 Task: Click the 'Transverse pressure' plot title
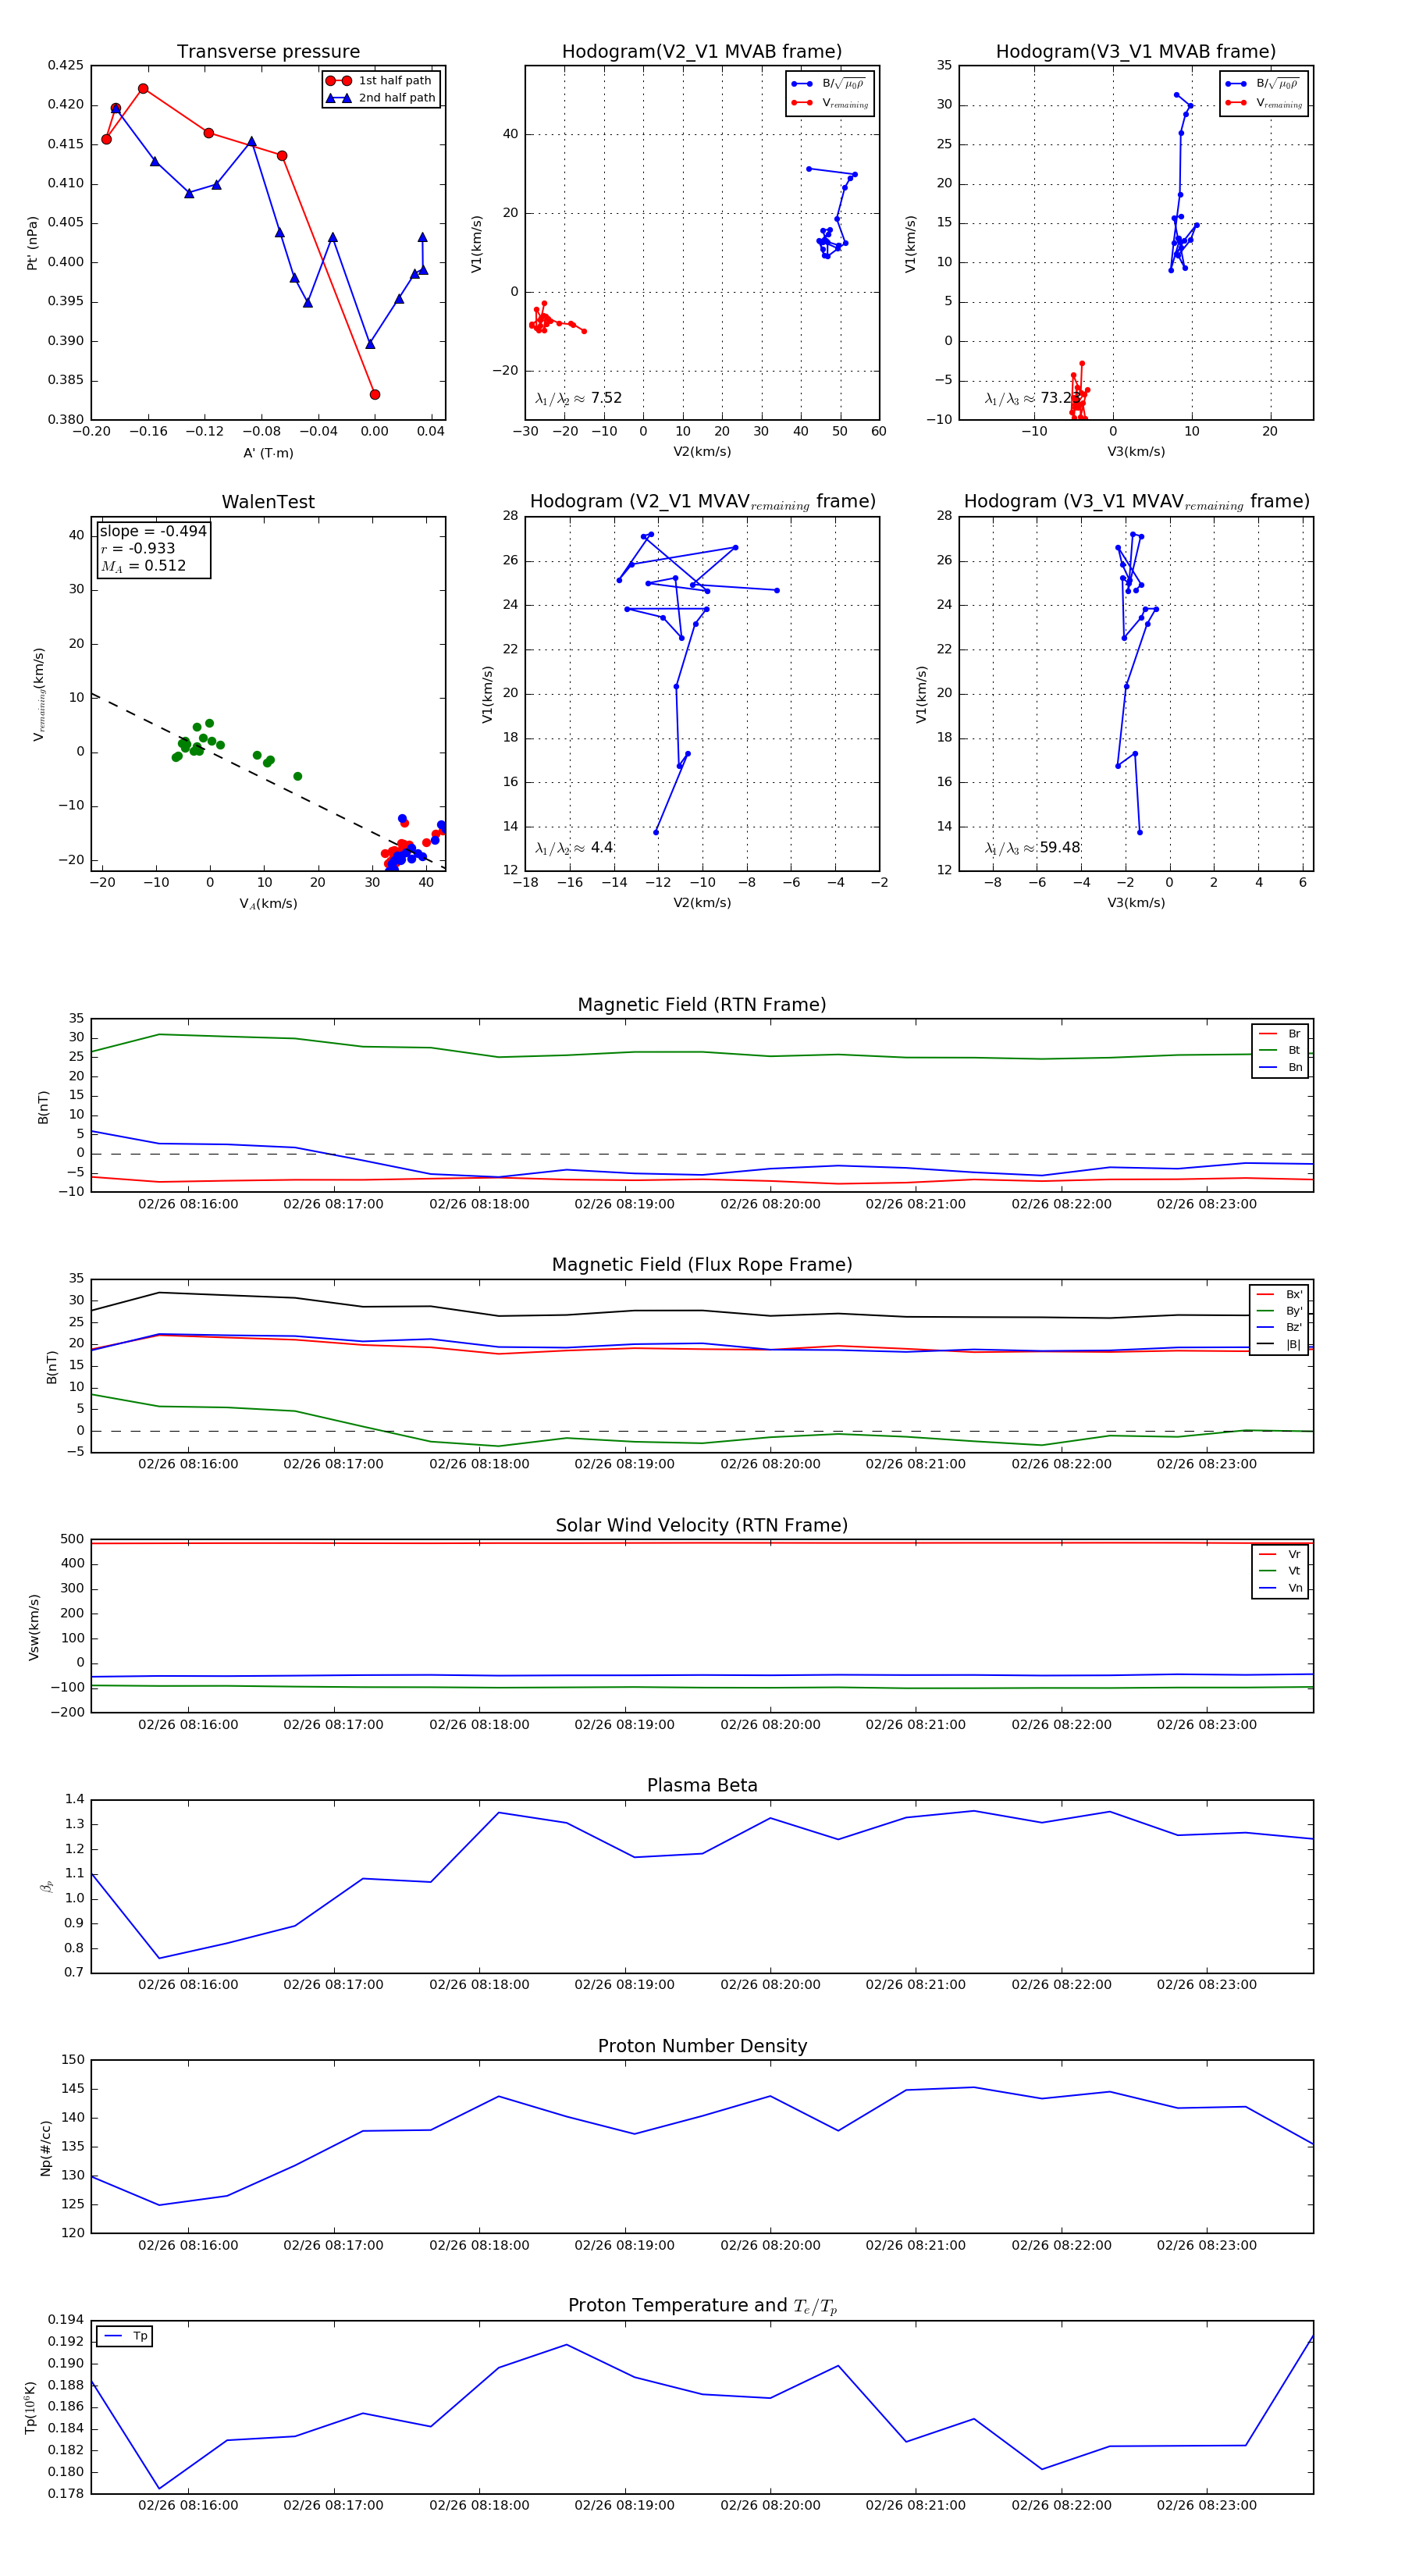268,52
